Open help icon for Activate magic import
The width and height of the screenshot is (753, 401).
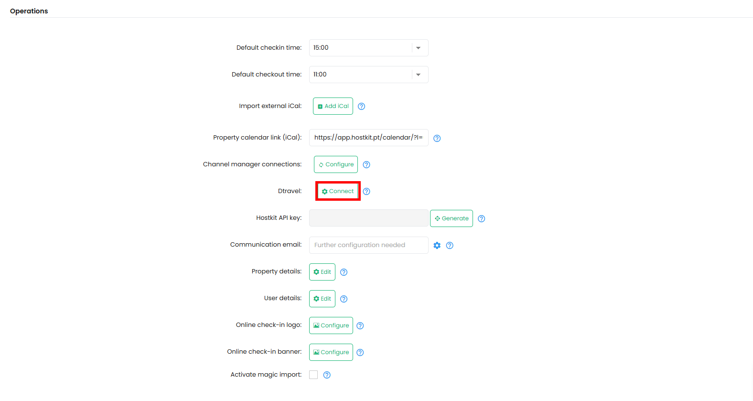pos(327,375)
